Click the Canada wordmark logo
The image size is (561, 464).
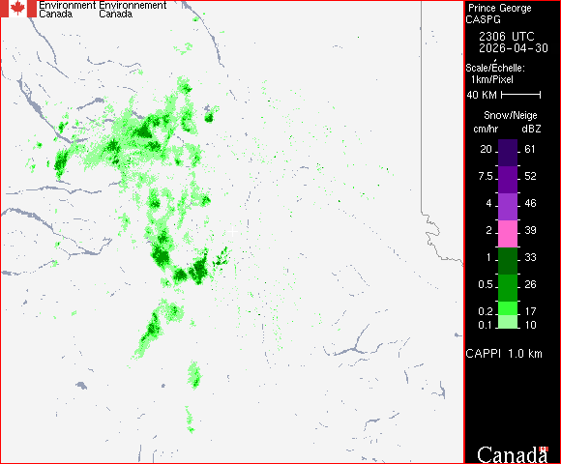[513, 455]
